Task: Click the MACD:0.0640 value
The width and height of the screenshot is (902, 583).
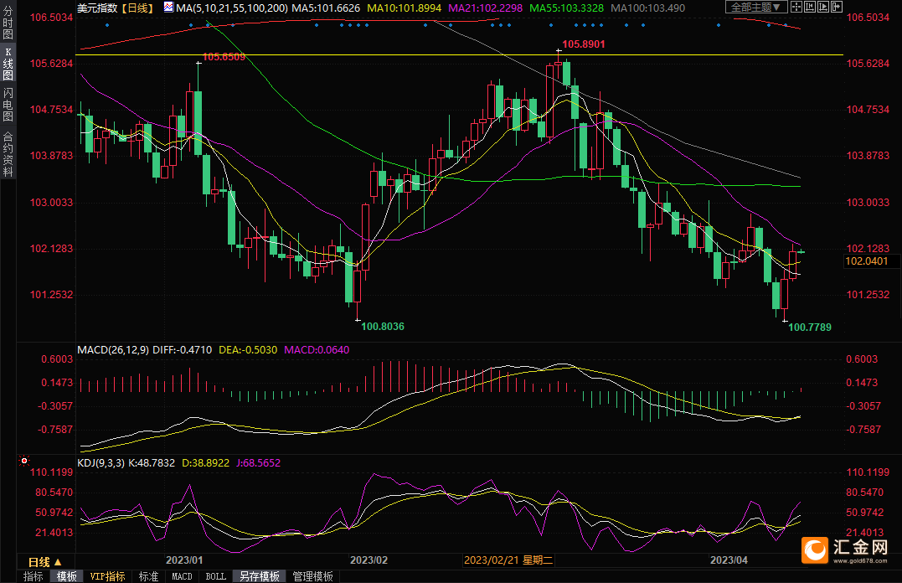Action: (317, 350)
